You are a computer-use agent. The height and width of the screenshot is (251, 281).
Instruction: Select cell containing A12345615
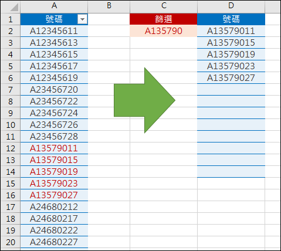54,55
